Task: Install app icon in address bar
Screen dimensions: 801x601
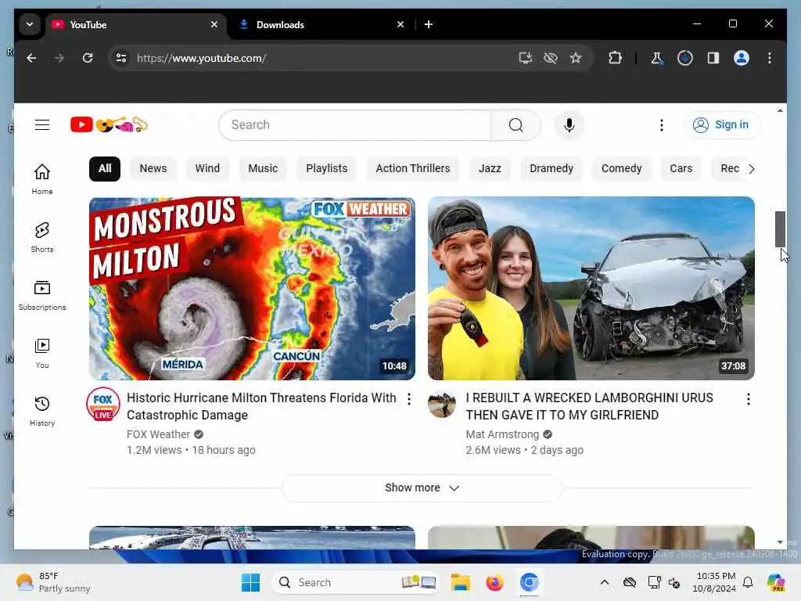Action: tap(525, 58)
